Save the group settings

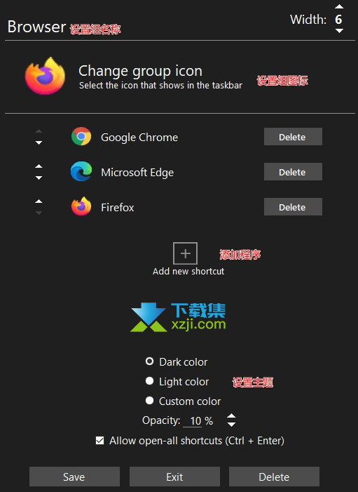click(x=74, y=477)
